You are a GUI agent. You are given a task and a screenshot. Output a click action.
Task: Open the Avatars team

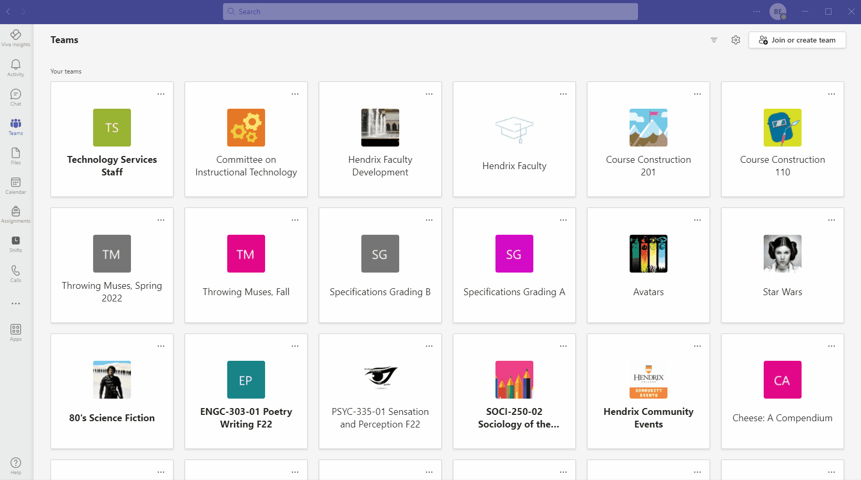click(649, 265)
